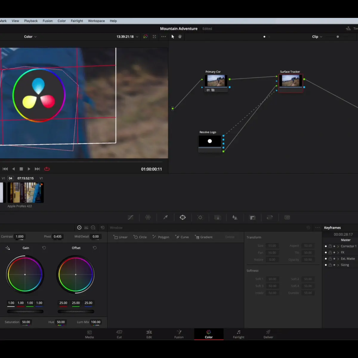Add a Gradient window
This screenshot has height=358, width=358.
(x=204, y=237)
